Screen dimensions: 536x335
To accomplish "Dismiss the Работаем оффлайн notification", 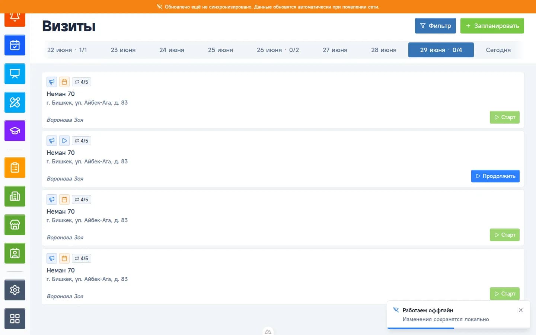I will [521, 310].
